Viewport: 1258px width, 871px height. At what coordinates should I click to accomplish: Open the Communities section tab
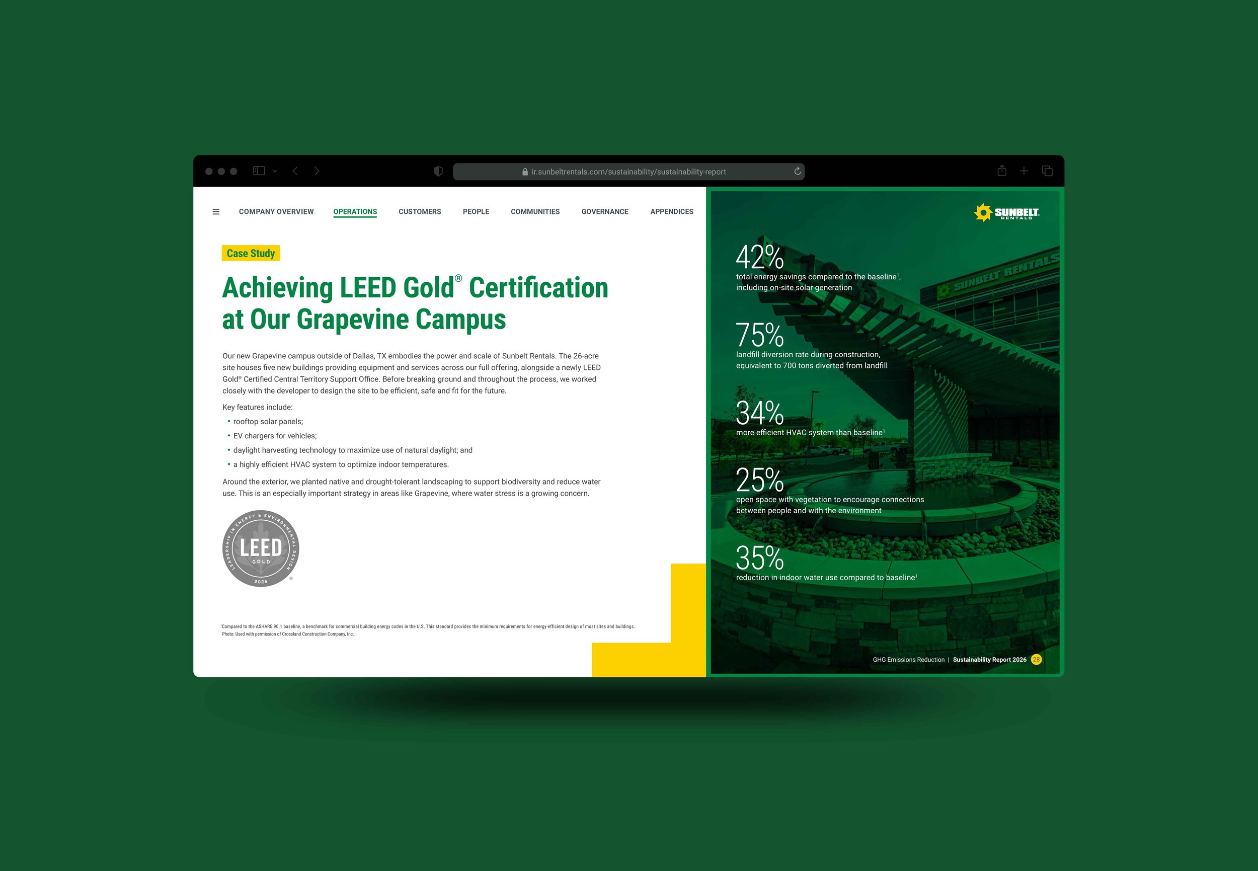coord(535,212)
